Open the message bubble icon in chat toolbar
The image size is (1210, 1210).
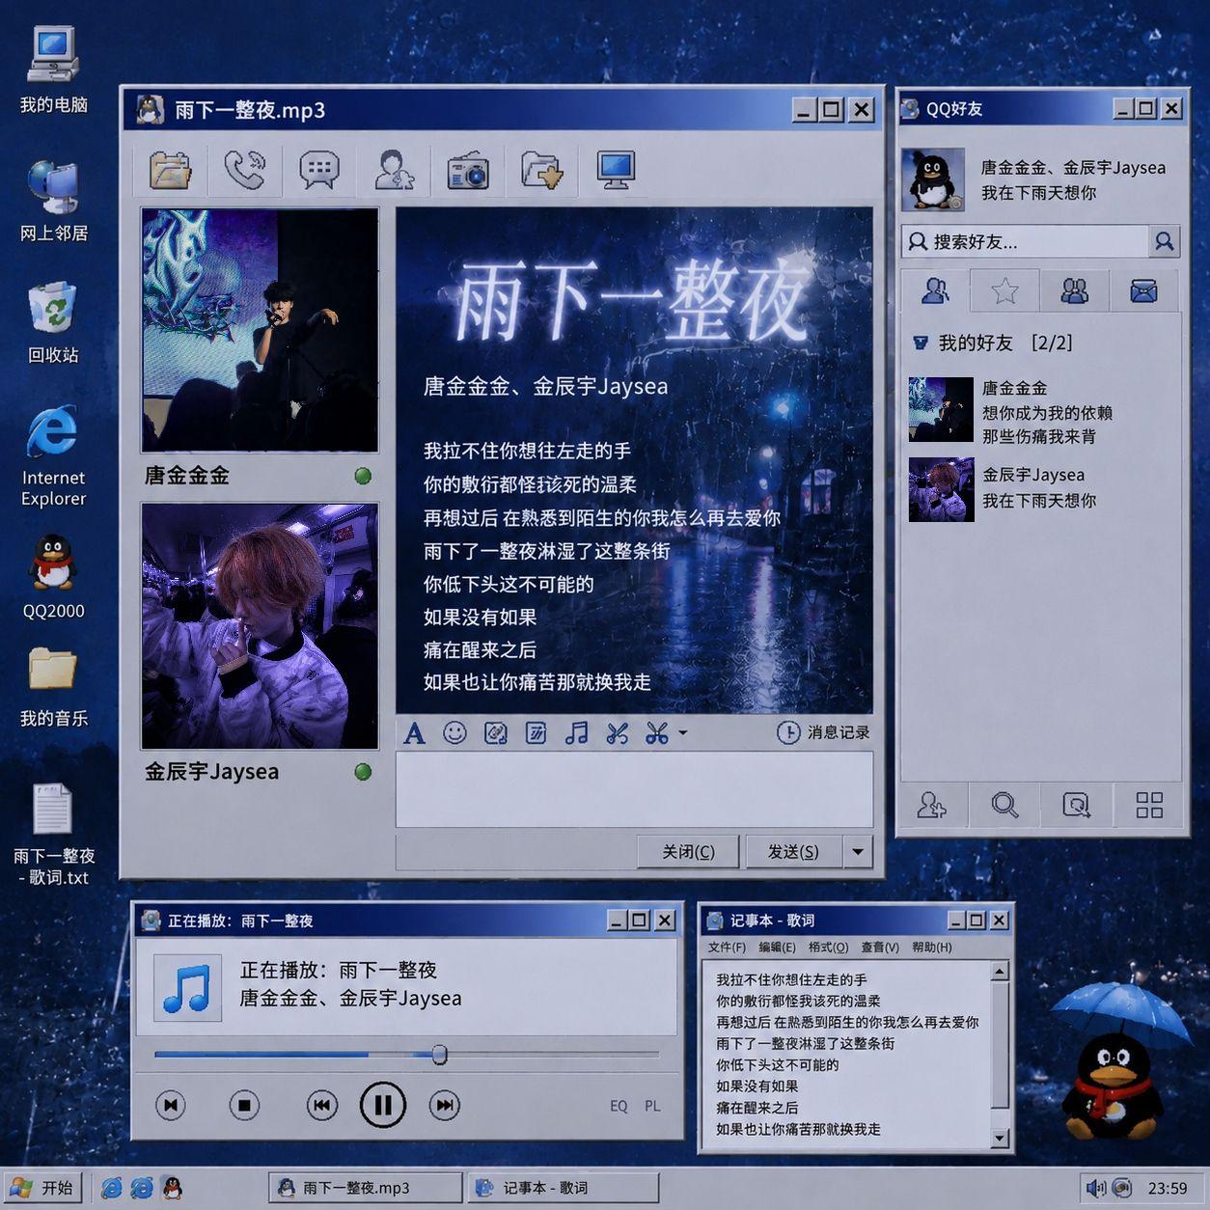319,170
